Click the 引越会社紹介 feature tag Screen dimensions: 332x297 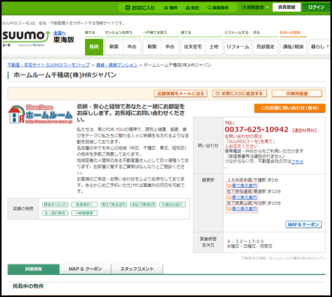(x=172, y=204)
